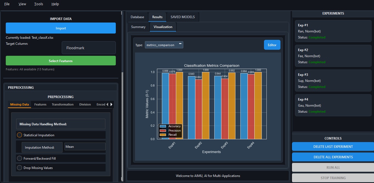This screenshot has height=183, width=374.
Task: Switch to the Database tab
Action: pos(137,17)
